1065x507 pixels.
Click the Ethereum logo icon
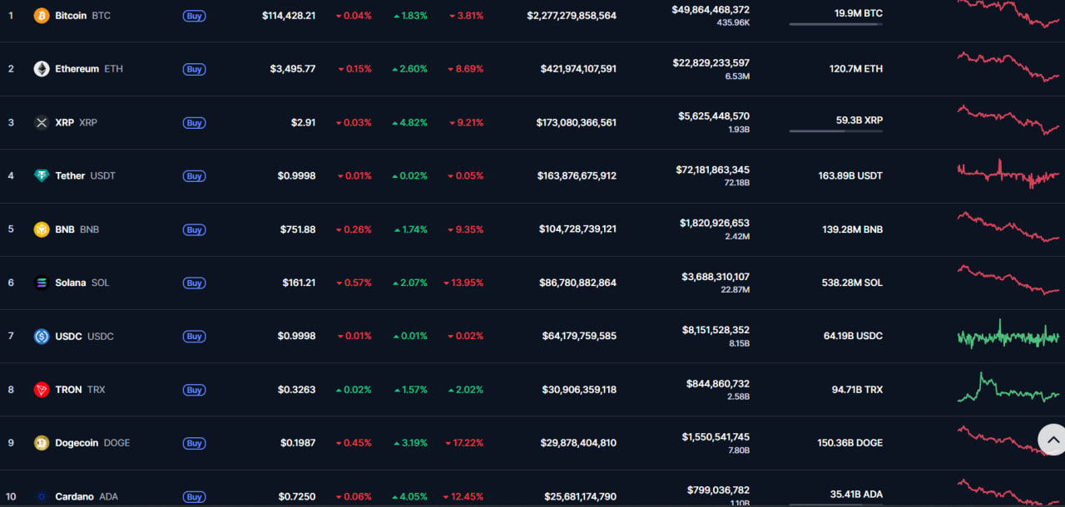point(42,69)
